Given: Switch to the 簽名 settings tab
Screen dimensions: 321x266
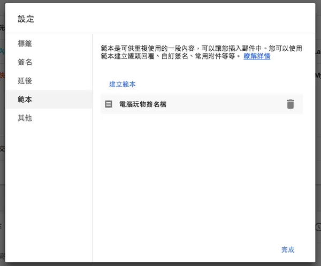Looking at the screenshot, I should (49, 62).
